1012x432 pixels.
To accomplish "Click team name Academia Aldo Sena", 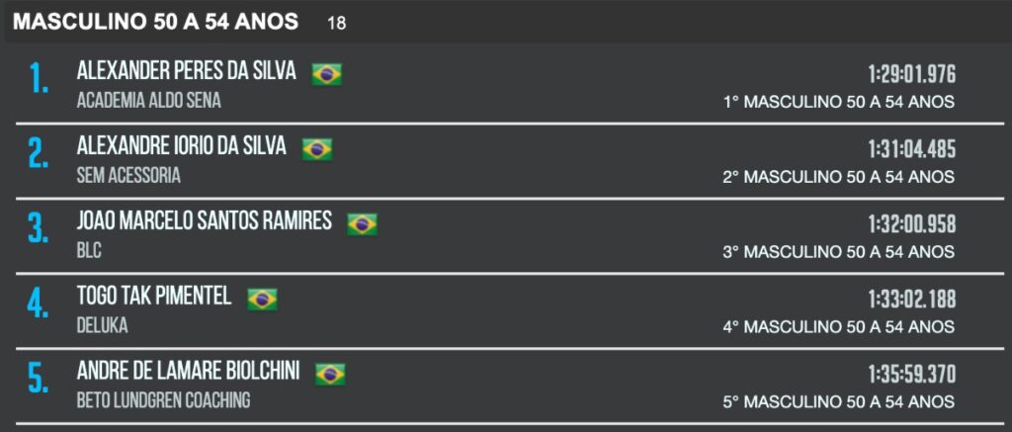I will [x=148, y=102].
